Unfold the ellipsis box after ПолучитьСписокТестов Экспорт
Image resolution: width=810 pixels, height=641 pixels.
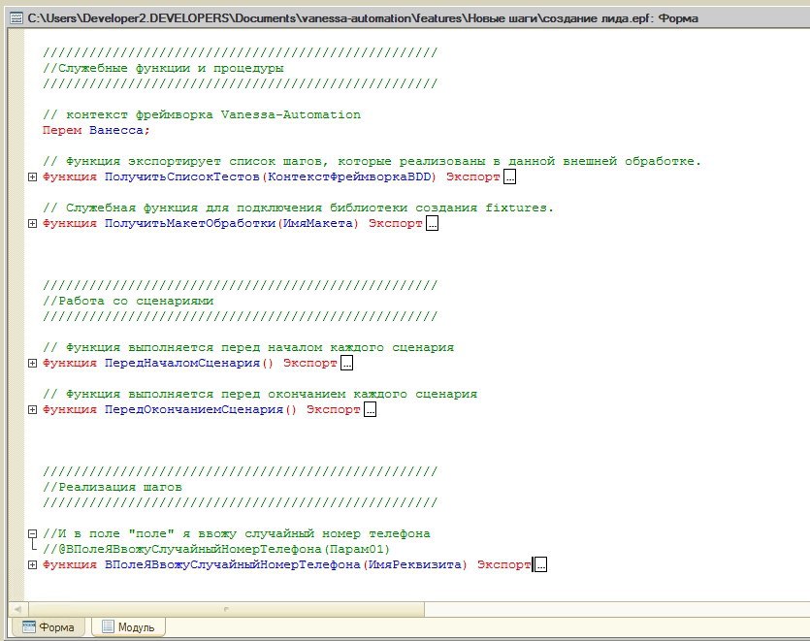pyautogui.click(x=510, y=177)
